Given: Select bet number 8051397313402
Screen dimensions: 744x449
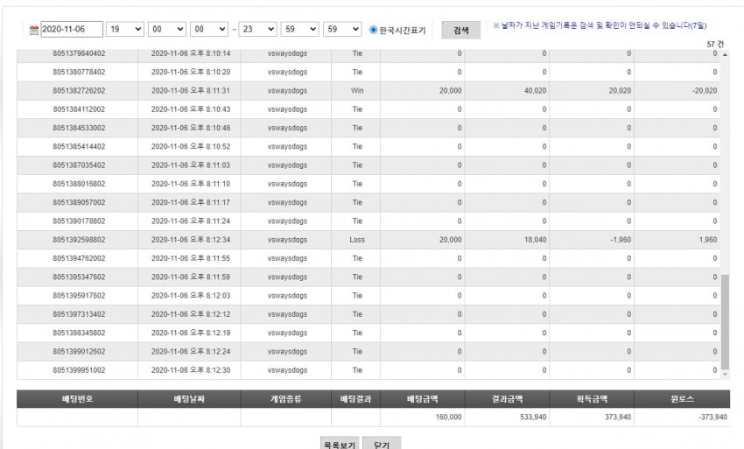Looking at the screenshot, I should click(x=79, y=314).
